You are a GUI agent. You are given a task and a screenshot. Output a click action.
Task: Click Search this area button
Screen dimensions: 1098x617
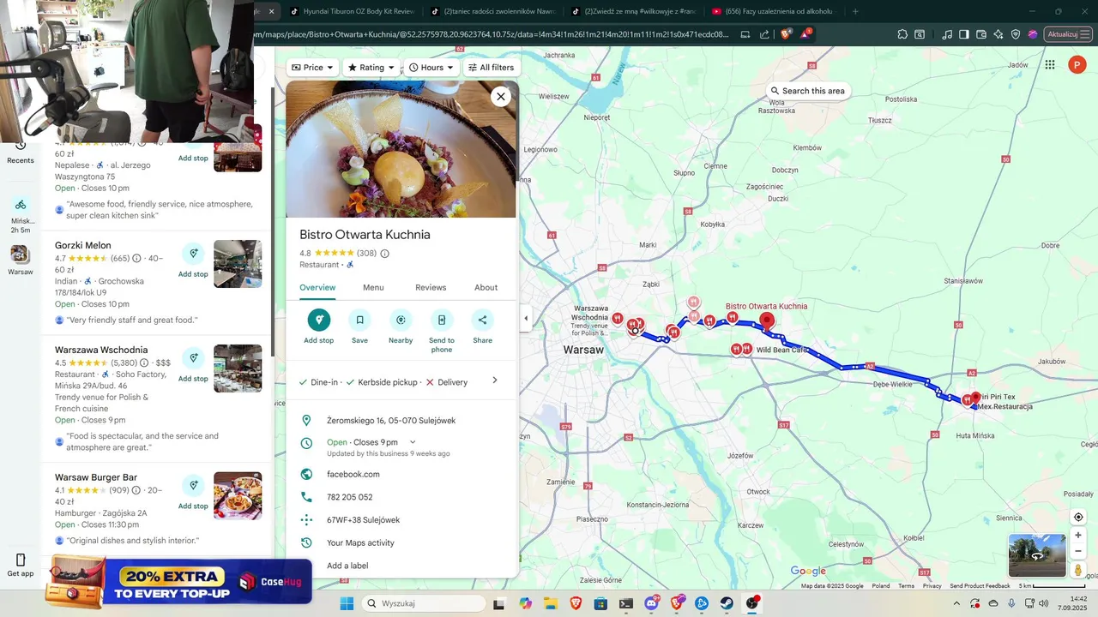pyautogui.click(x=808, y=91)
